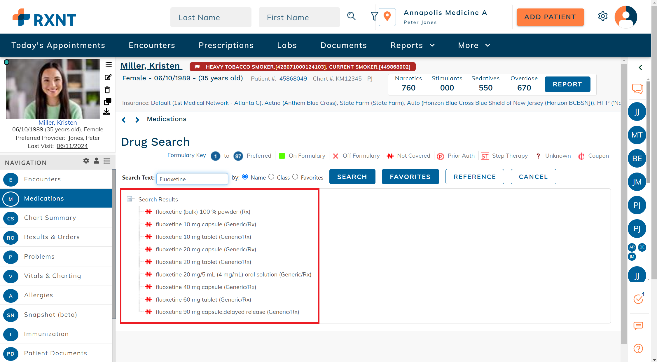657x362 pixels.
Task: Click the ADD PATIENT button
Action: (x=550, y=17)
